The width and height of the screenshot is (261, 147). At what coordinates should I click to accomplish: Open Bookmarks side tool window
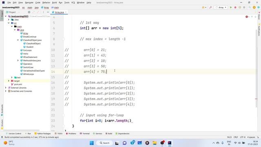2,110
